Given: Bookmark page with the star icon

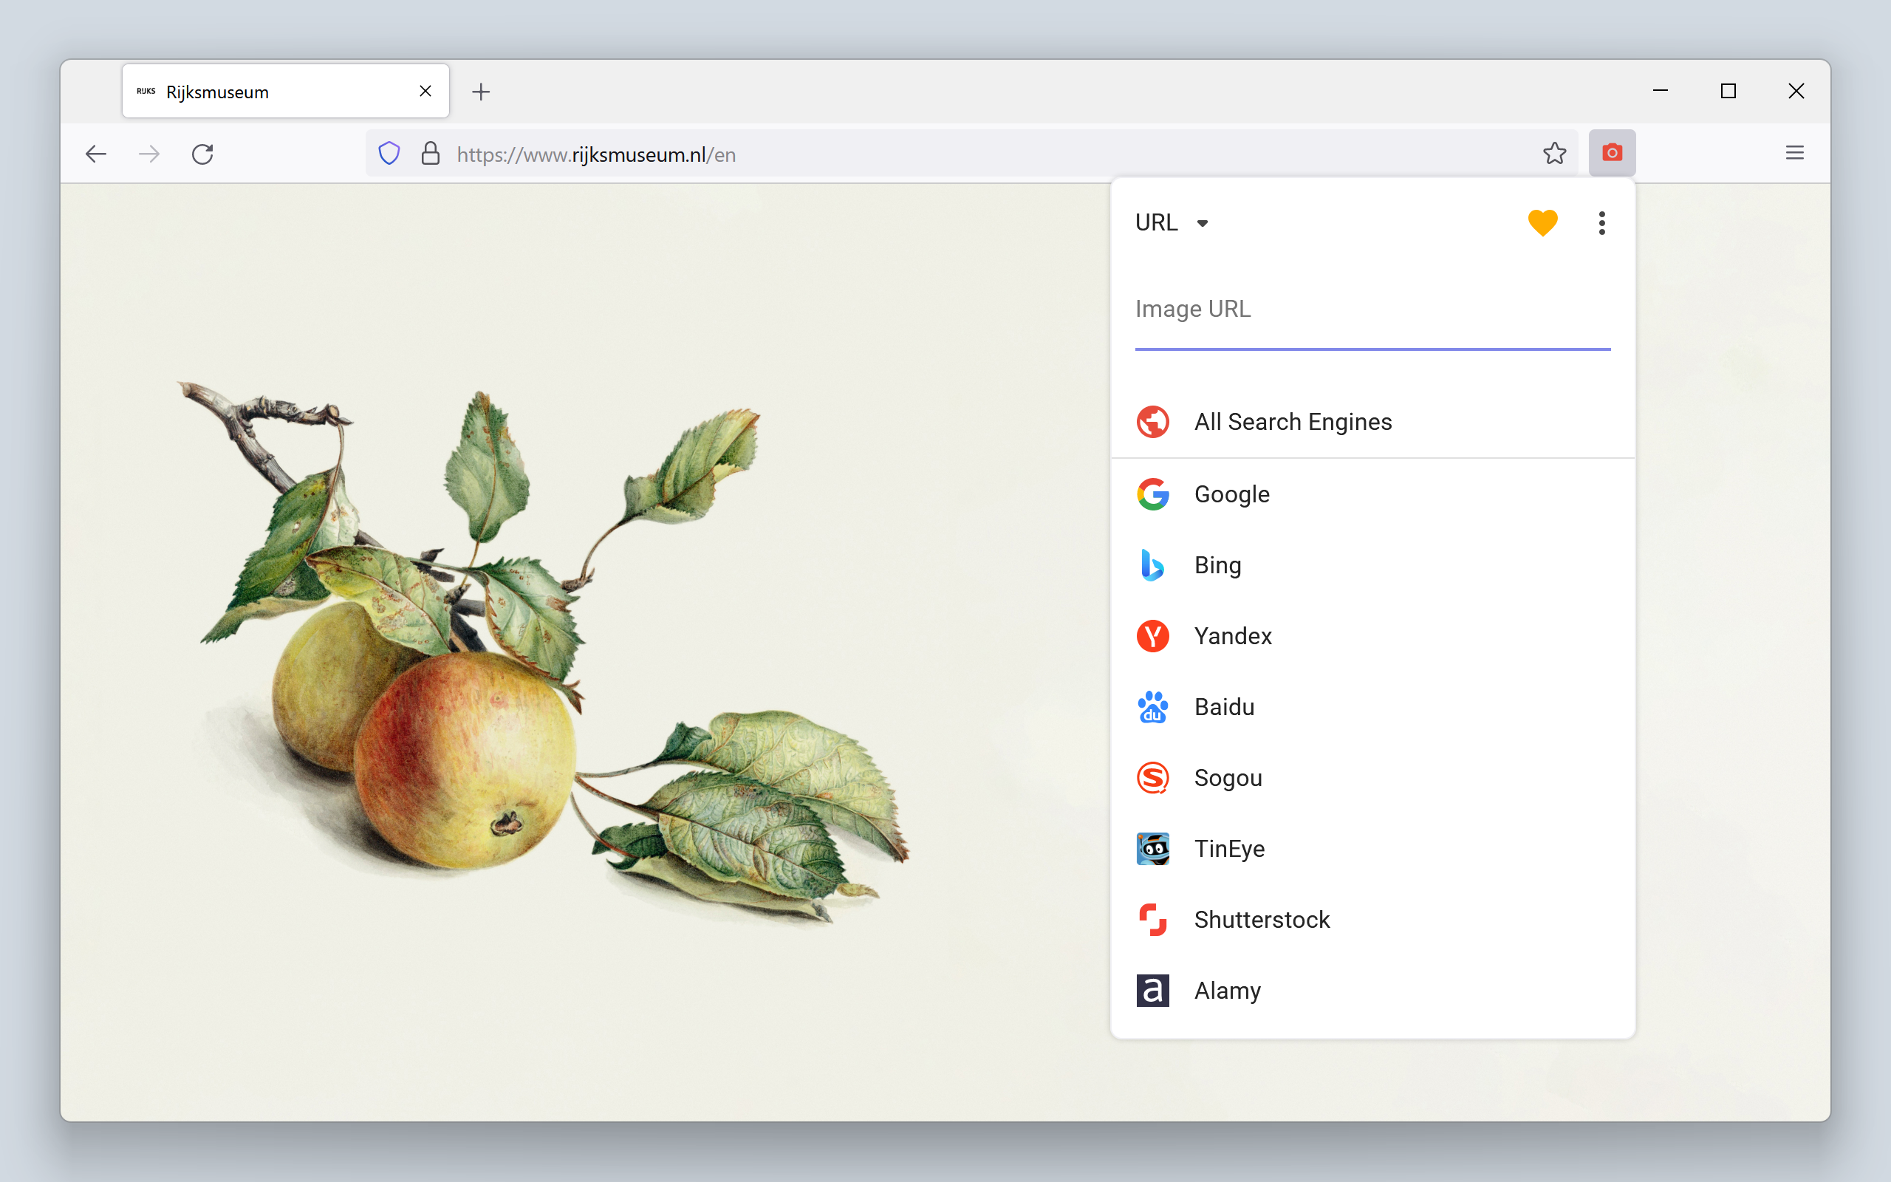Looking at the screenshot, I should 1554,153.
